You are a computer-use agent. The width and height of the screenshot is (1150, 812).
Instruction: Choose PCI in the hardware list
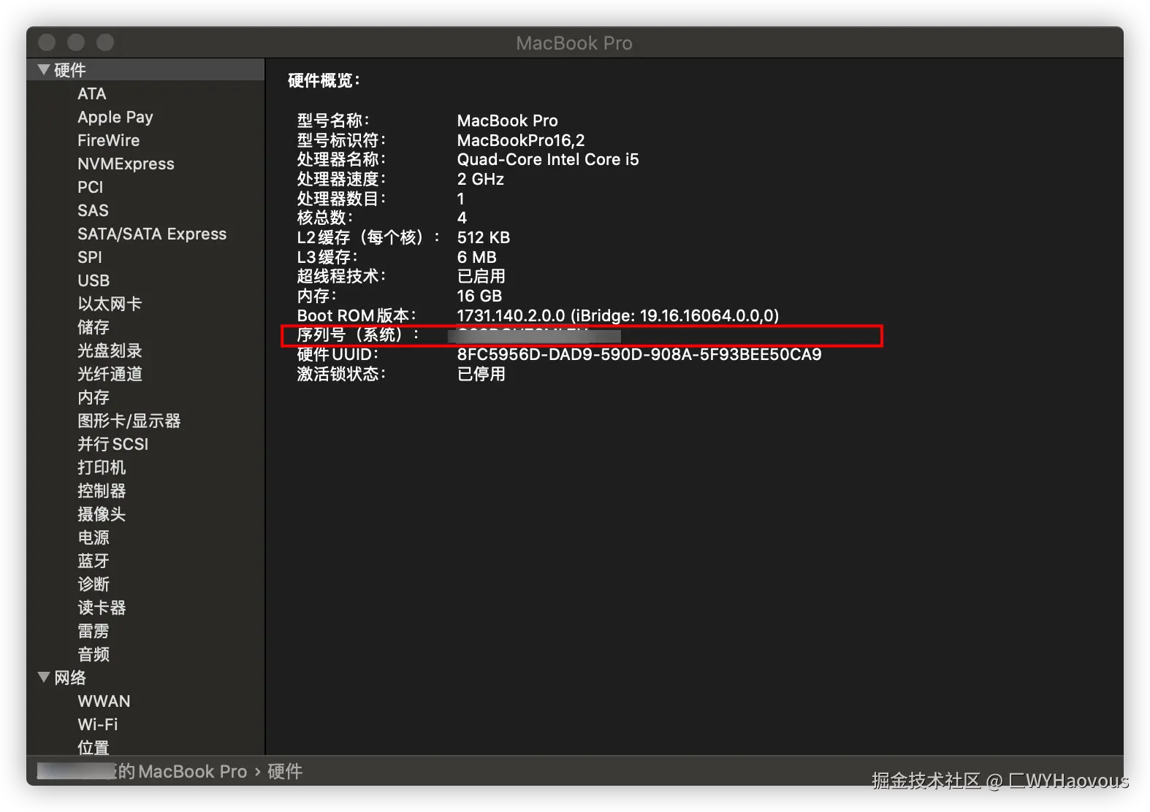(x=91, y=187)
